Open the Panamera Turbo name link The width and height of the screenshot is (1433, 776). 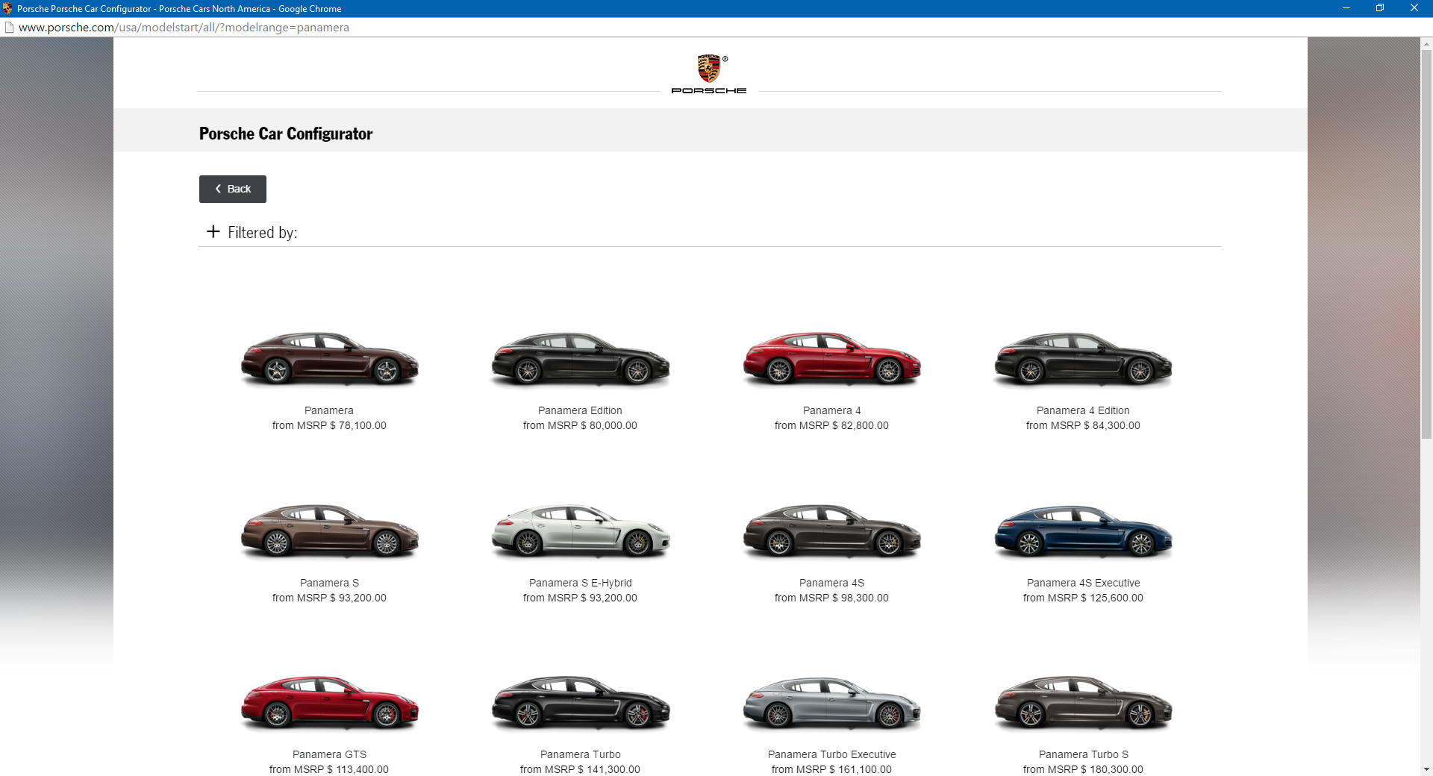(580, 754)
